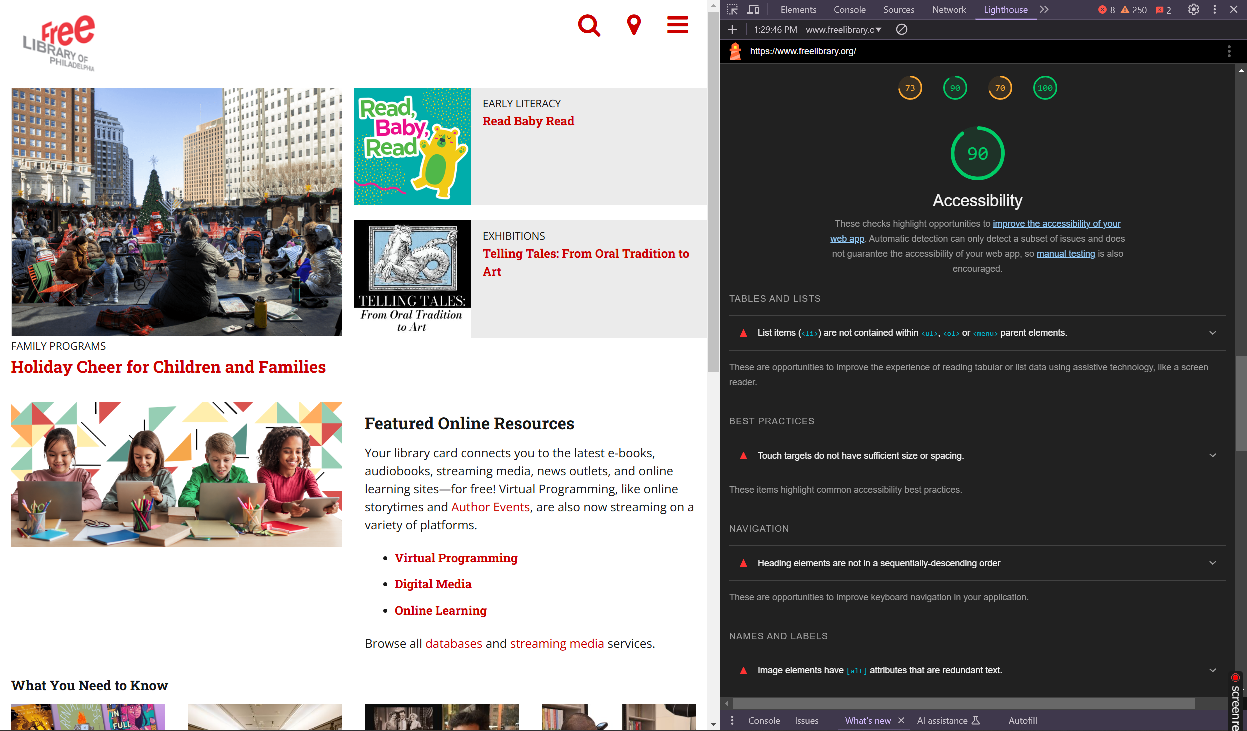Open the drawer three-dot menu at bottom
The image size is (1247, 731).
coord(732,720)
